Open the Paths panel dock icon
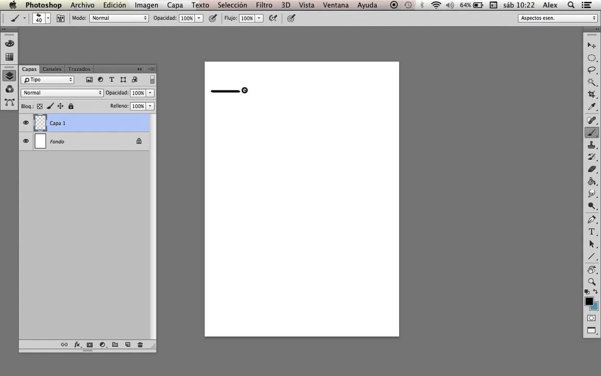Screen dimensions: 601x376 point(9,102)
